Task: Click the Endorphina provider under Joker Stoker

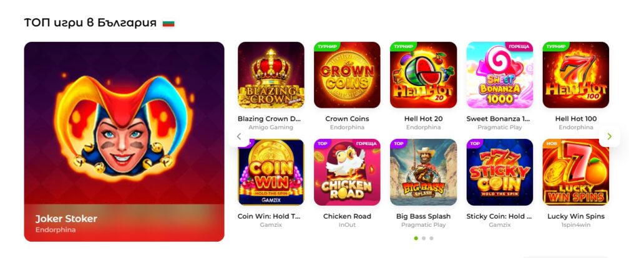Action: click(x=56, y=229)
